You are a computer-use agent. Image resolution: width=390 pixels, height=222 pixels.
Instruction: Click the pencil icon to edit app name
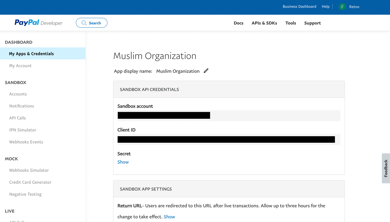coord(206,71)
